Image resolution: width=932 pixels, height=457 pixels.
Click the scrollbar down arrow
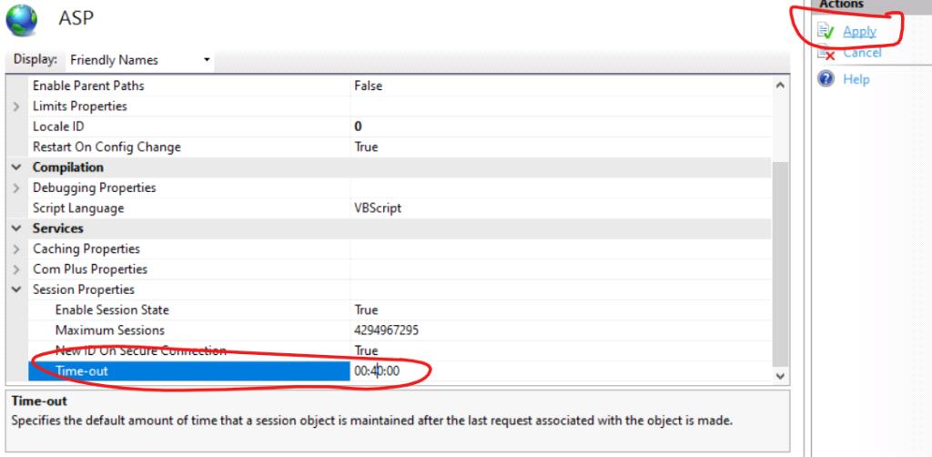point(780,376)
